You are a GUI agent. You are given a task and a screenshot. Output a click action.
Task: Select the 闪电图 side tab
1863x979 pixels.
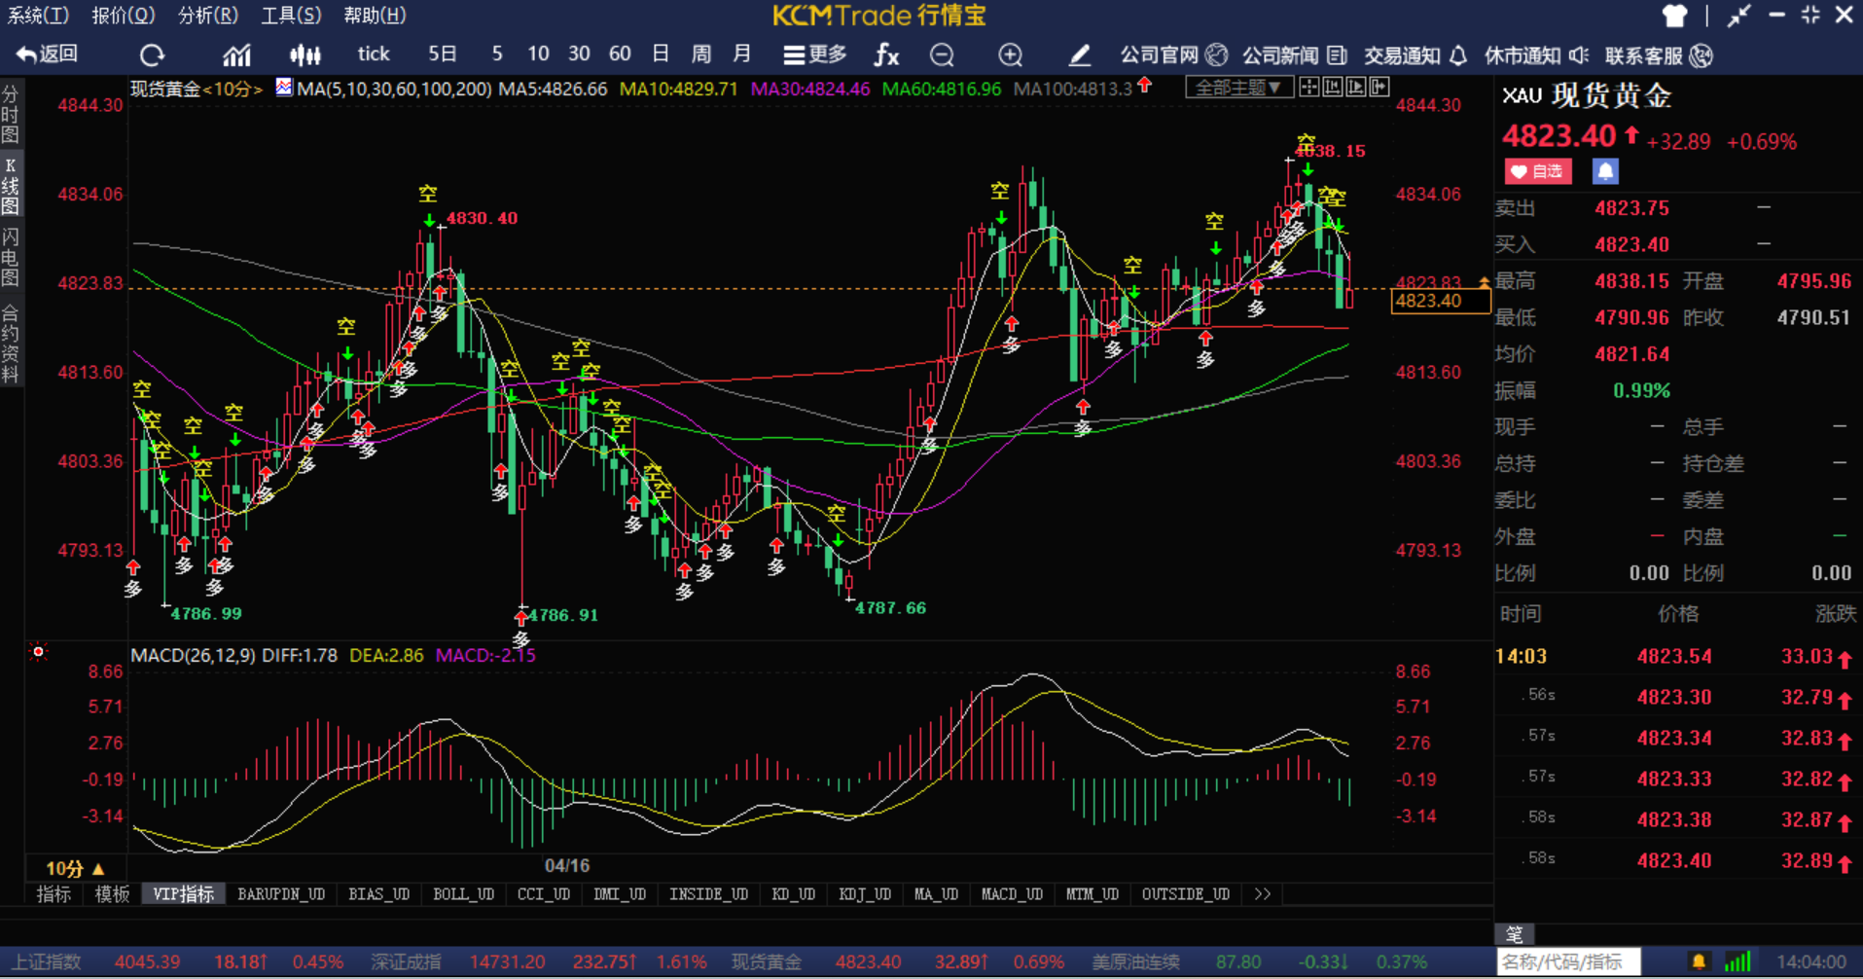click(11, 258)
